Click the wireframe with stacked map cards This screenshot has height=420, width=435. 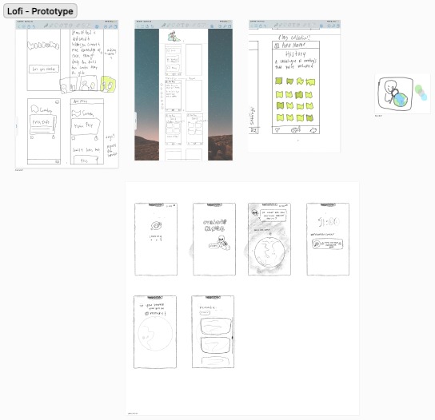click(213, 332)
